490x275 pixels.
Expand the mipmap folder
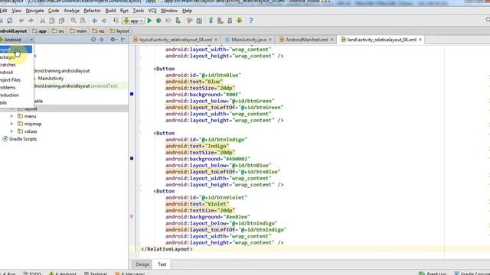12,124
